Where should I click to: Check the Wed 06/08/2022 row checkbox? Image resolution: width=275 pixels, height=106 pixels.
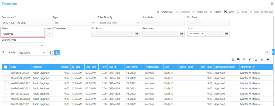coord(6,88)
